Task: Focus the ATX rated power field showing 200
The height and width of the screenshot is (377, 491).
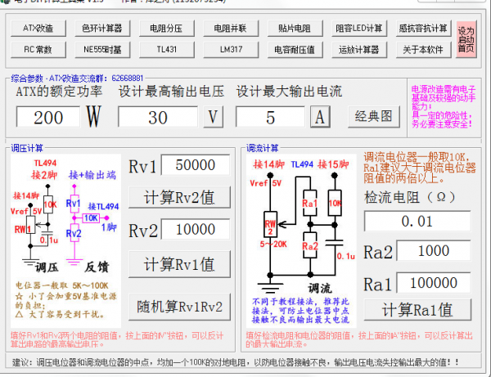Action: click(47, 117)
